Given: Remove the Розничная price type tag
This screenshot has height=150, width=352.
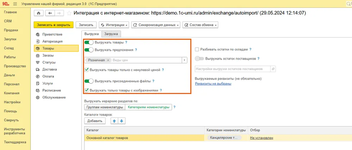Looking at the screenshot, I should click(x=108, y=60).
